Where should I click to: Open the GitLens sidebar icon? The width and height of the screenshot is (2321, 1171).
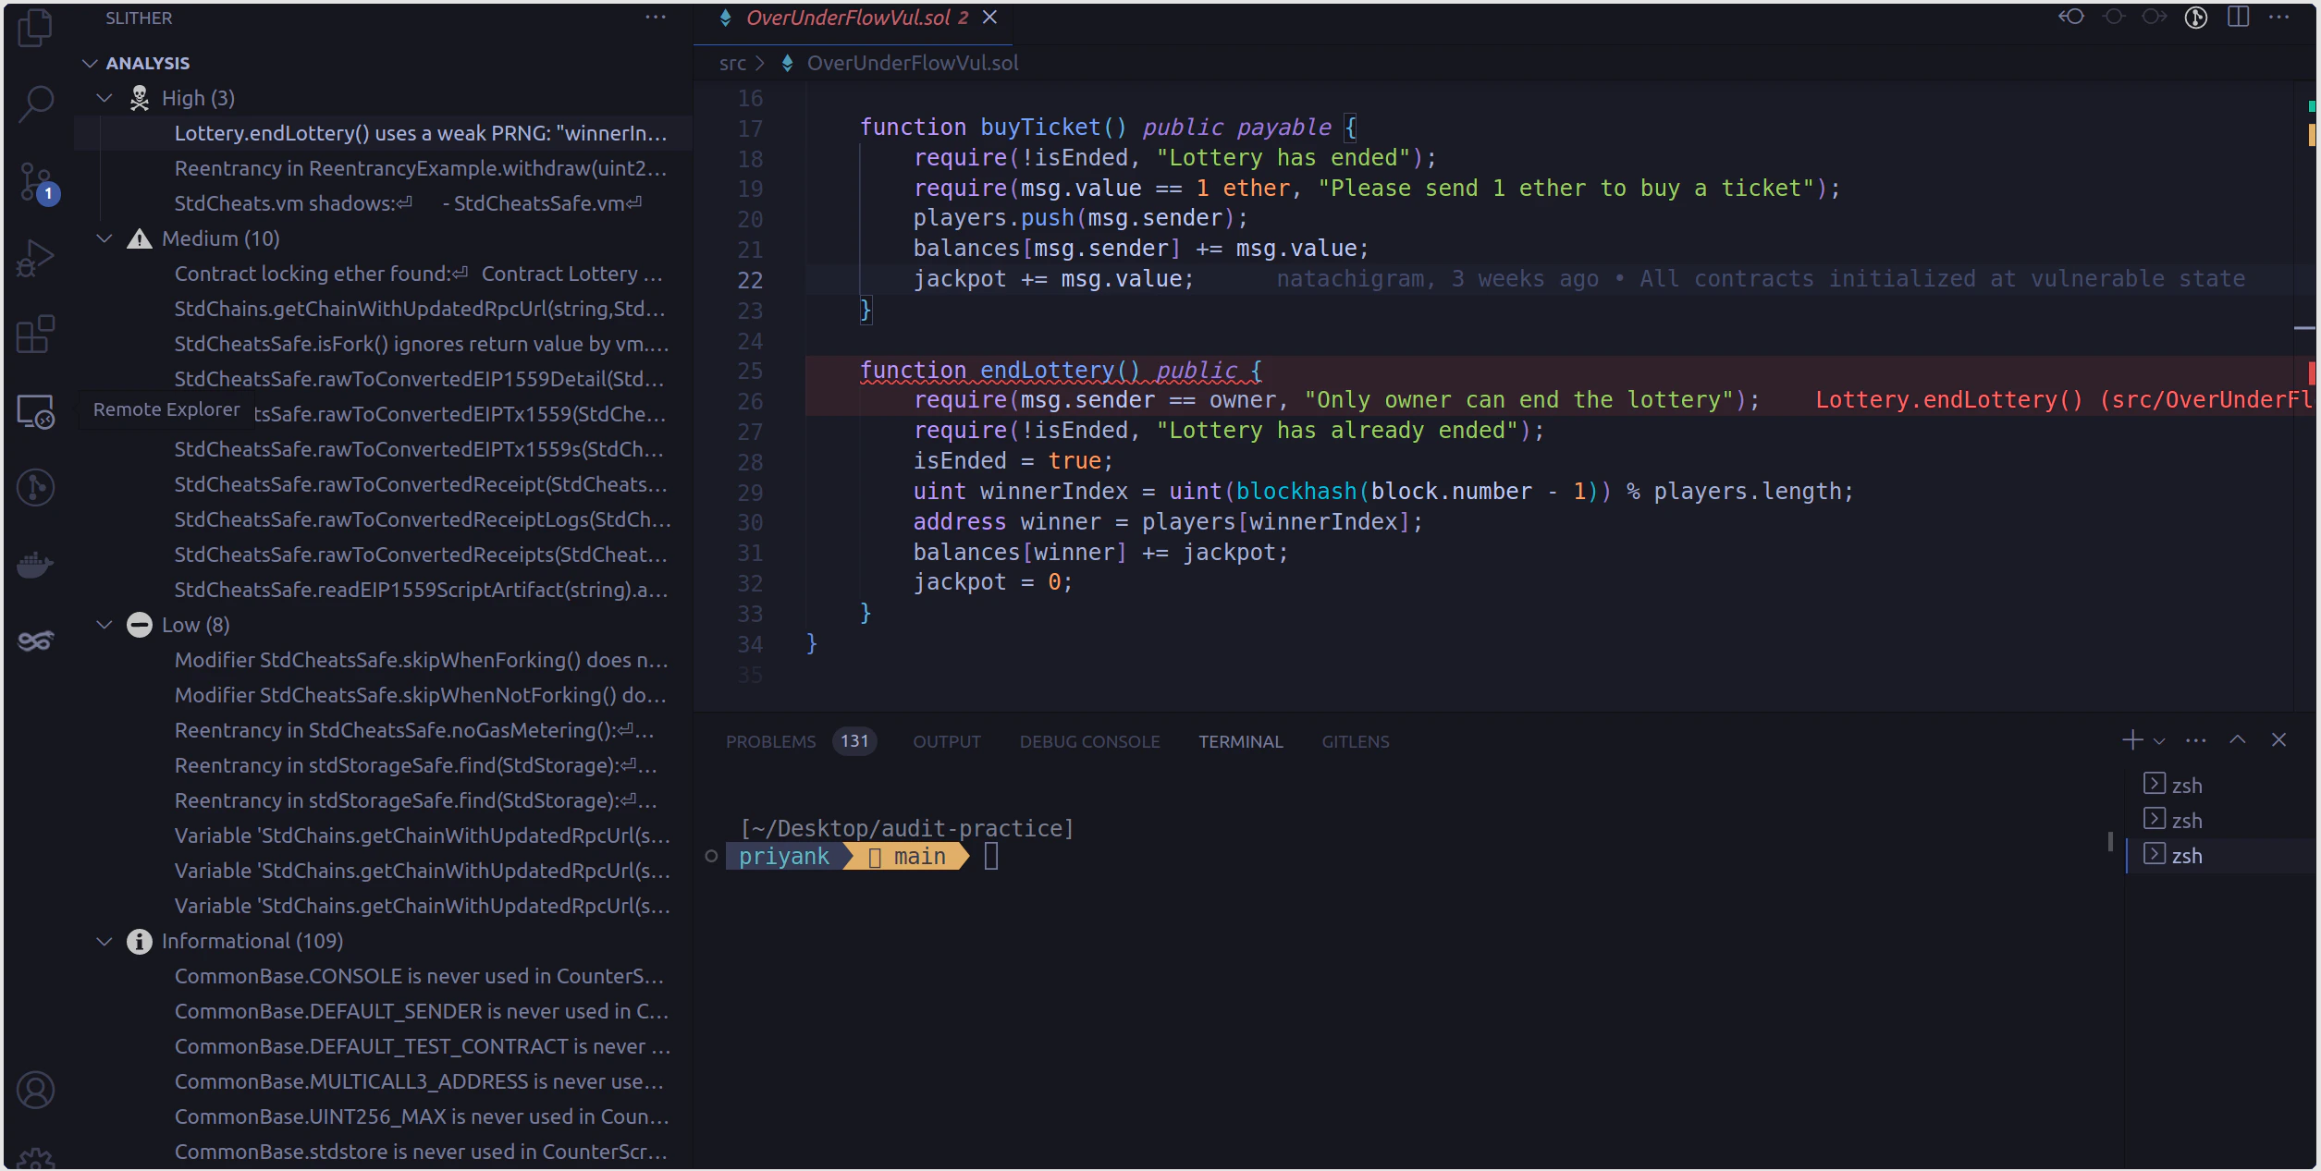pyautogui.click(x=35, y=487)
